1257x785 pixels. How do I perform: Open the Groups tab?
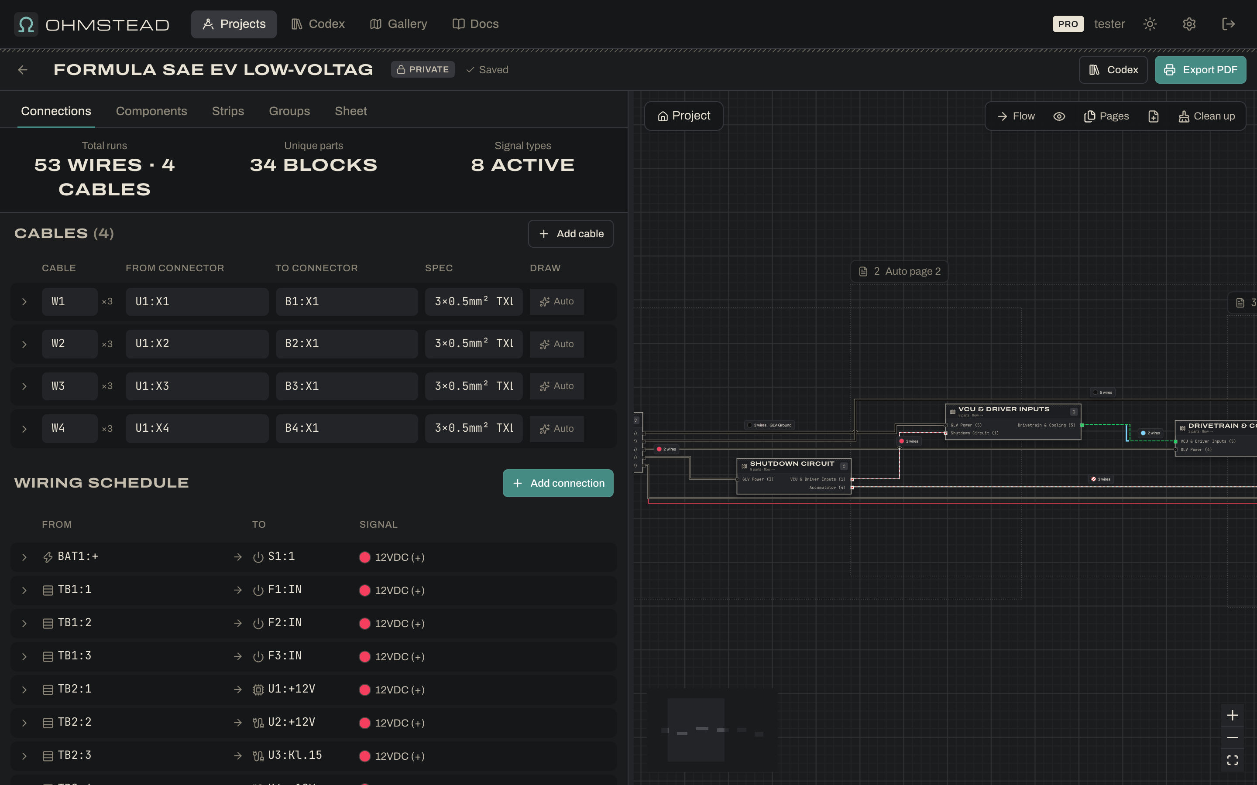pos(289,111)
